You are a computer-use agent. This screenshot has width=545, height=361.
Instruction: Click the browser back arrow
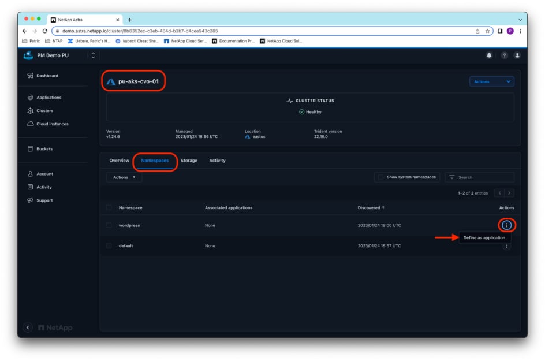24,31
